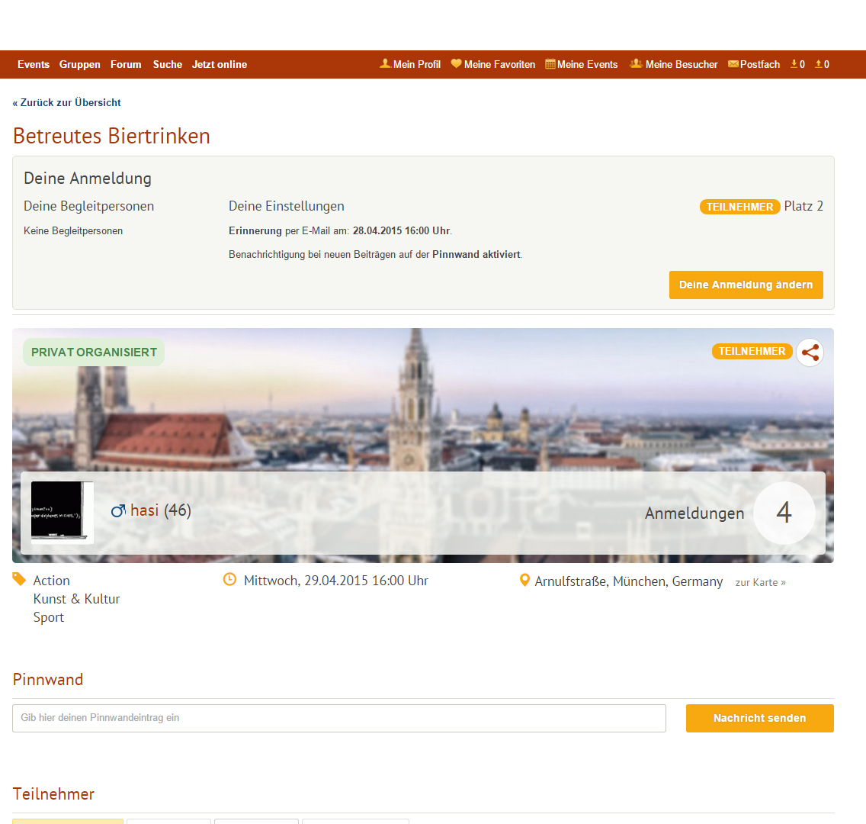The image size is (866, 824).
Task: Click the organizer's profile thumbnail
Action: pyautogui.click(x=62, y=512)
